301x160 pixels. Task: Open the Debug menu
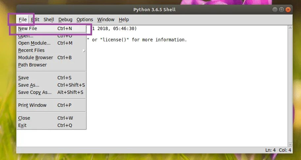(65, 20)
